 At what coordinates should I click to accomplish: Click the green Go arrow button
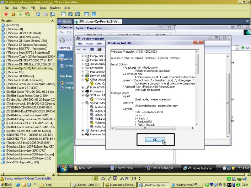(243, 48)
